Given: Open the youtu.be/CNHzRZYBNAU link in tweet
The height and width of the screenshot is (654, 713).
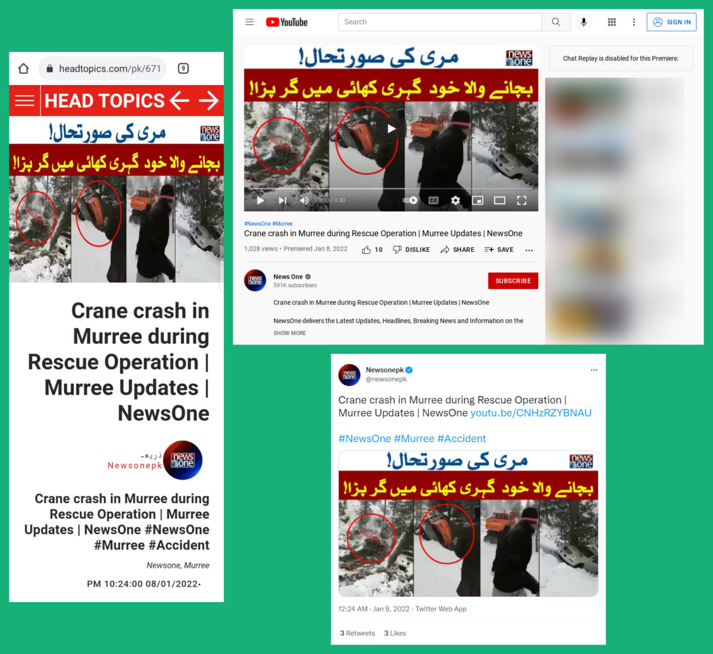Looking at the screenshot, I should pos(530,413).
